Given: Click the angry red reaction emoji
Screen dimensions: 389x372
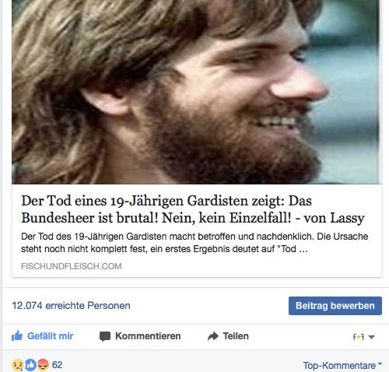Looking at the screenshot, I should point(43,365).
